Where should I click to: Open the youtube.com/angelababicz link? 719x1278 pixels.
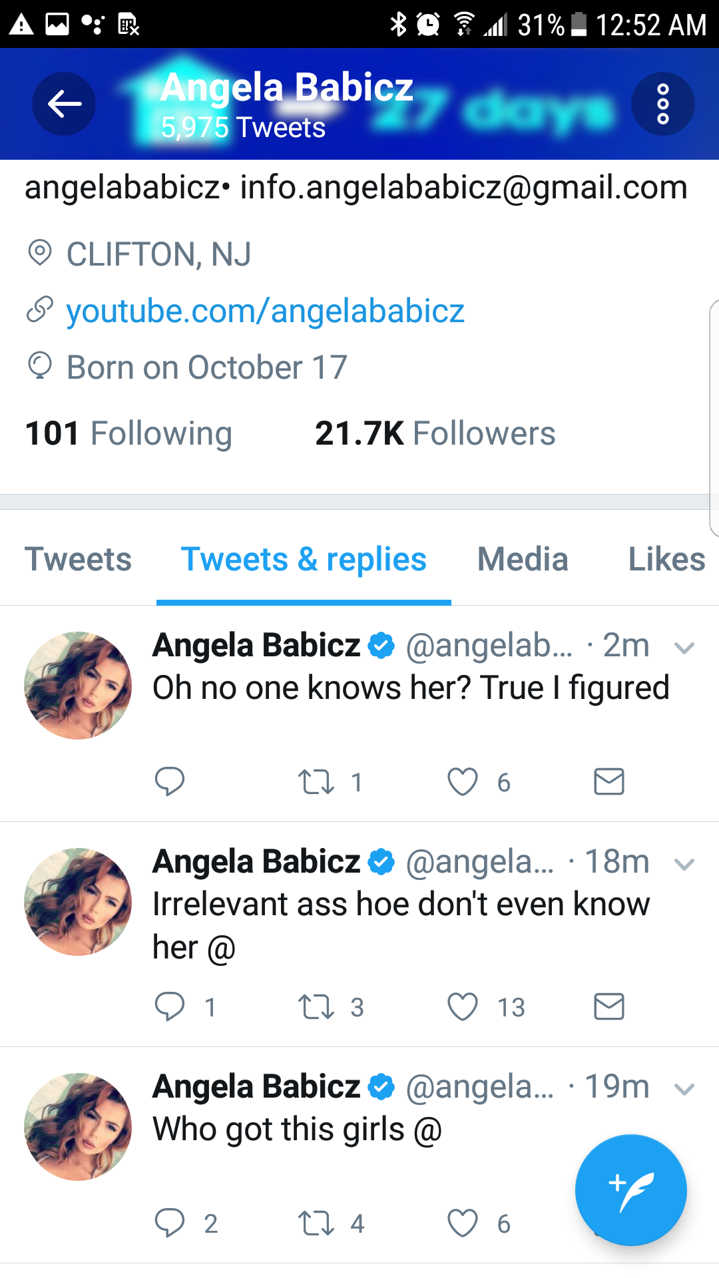(265, 311)
